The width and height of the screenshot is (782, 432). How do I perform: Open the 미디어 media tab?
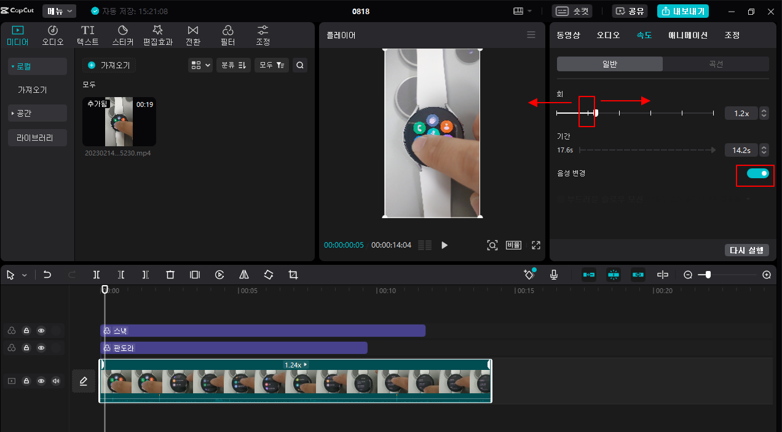coord(18,36)
